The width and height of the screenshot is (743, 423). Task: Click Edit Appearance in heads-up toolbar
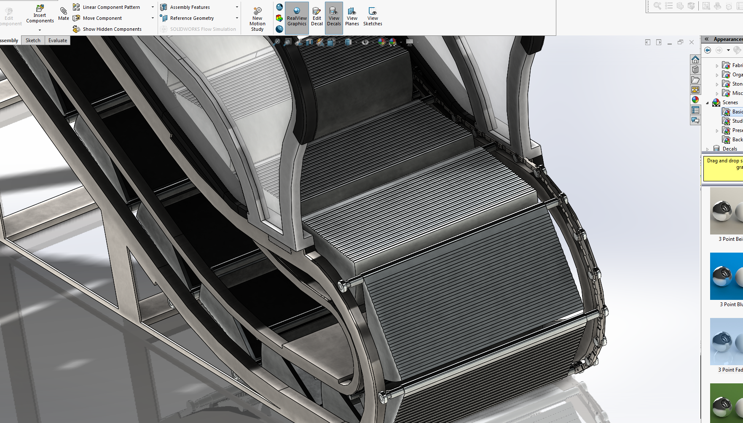(382, 42)
